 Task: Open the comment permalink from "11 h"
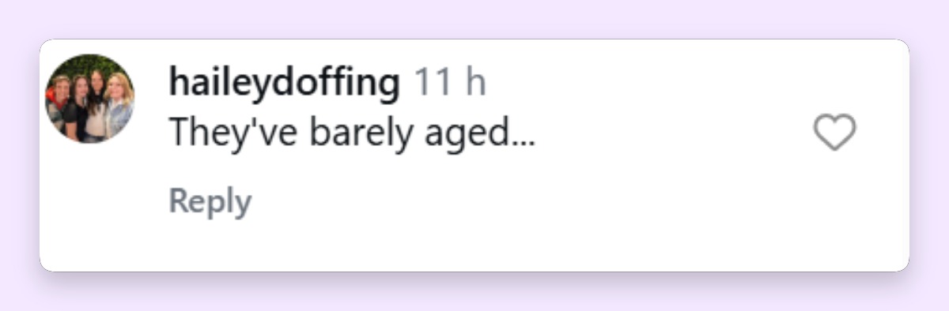451,82
